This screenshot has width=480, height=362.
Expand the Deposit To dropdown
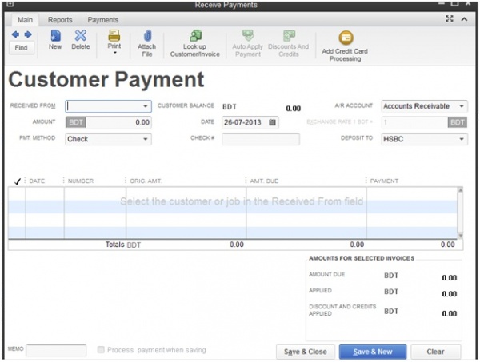tap(462, 139)
